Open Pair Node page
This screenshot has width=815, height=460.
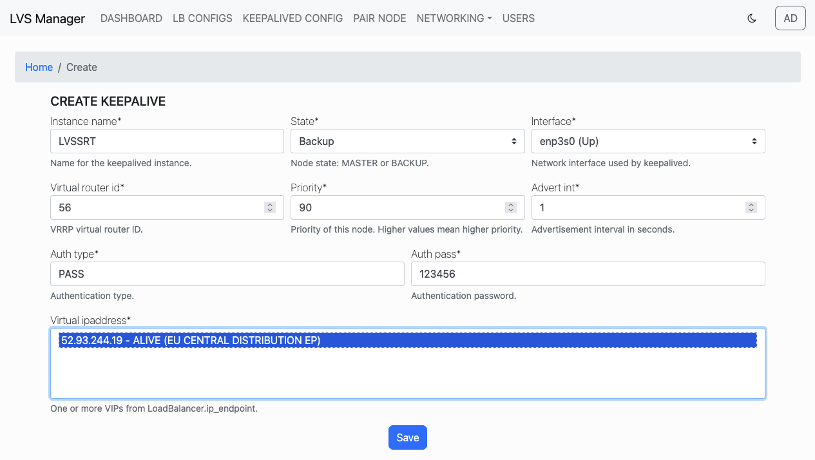click(x=379, y=18)
